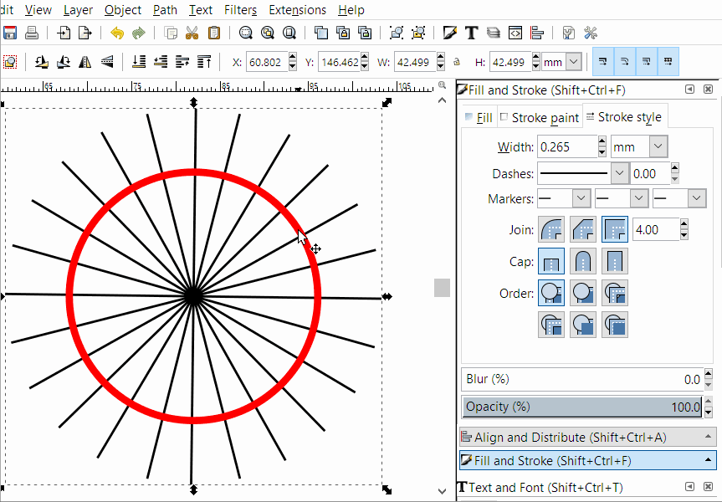Select first stroke paint order option
Screen dimensions: 722x502
[x=551, y=293]
